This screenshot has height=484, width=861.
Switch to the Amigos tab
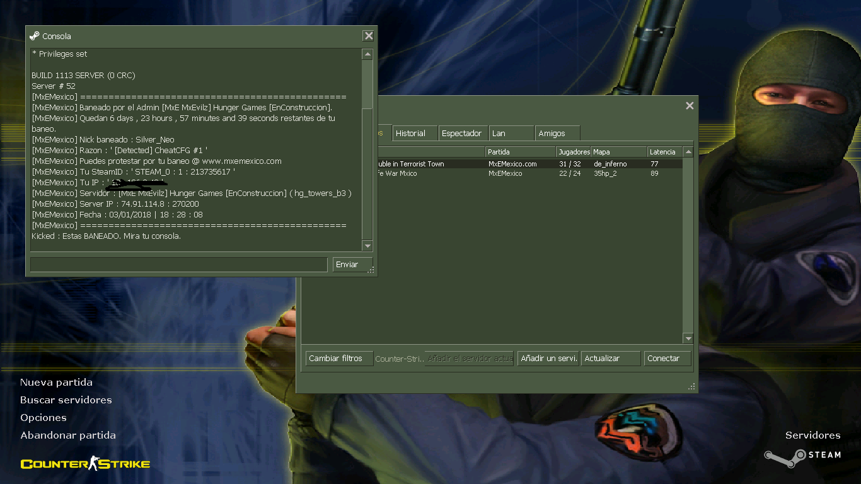click(557, 133)
